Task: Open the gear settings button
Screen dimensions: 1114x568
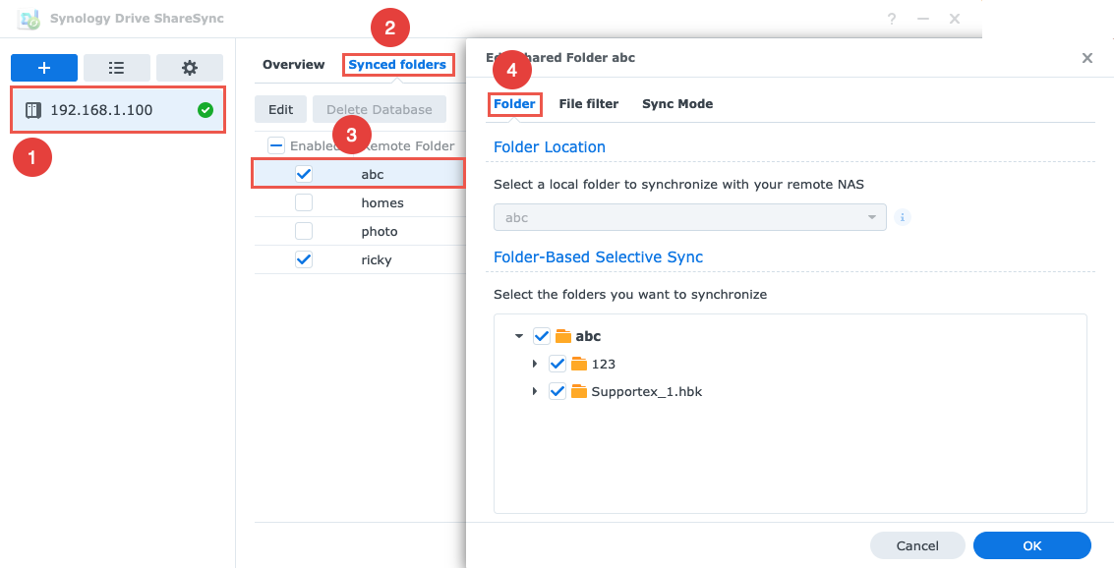Action: tap(190, 68)
